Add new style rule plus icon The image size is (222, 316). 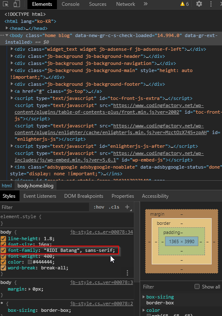(x=127, y=207)
